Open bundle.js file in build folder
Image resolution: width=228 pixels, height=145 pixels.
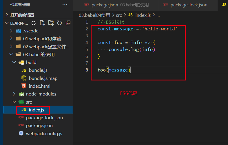pos(38,70)
